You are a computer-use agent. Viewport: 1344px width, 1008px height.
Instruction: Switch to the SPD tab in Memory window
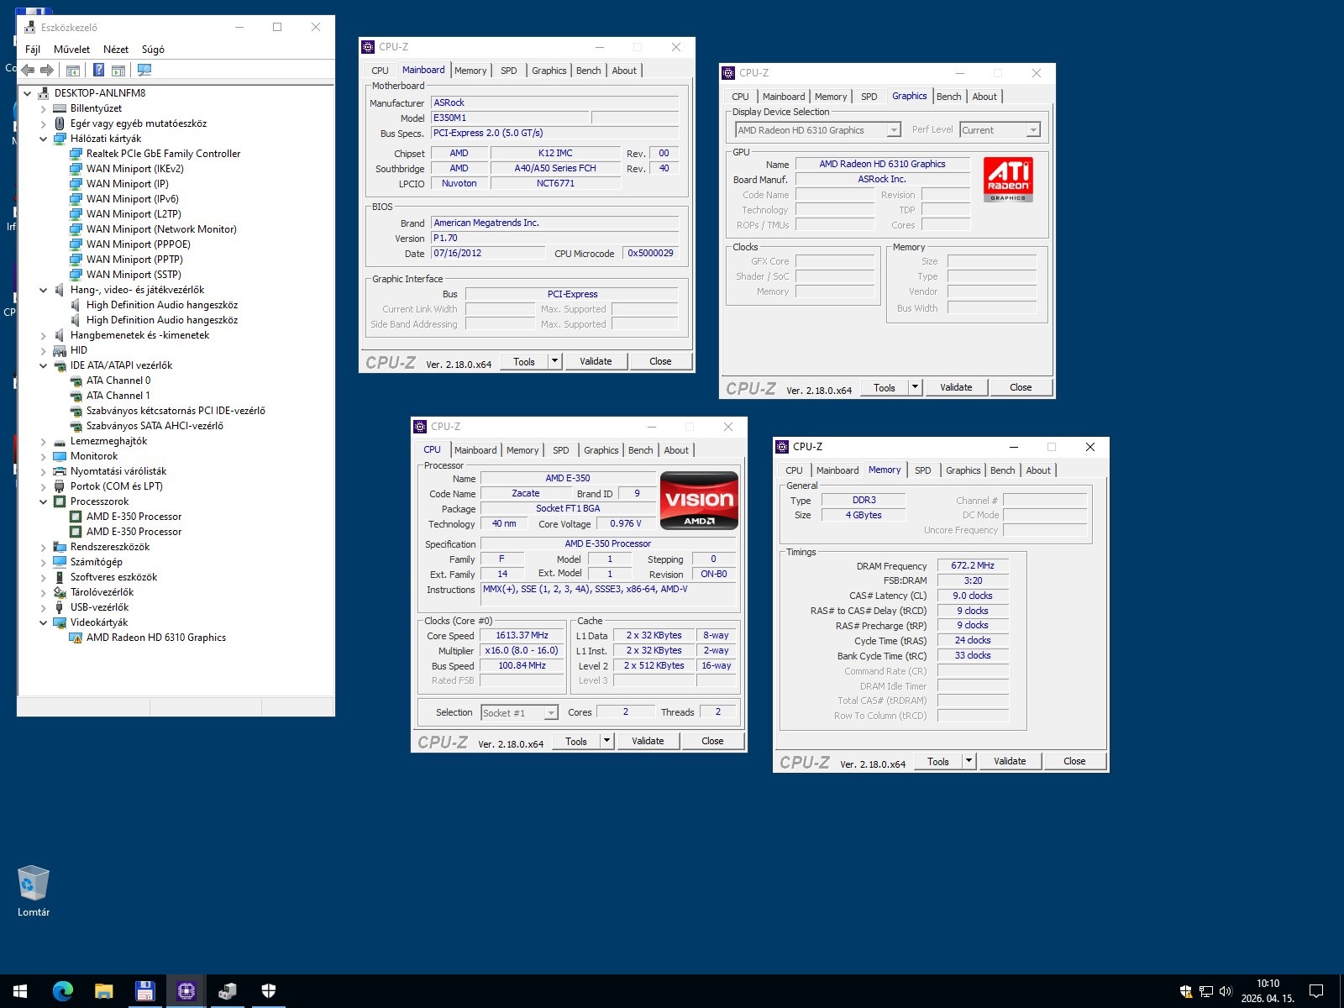922,470
